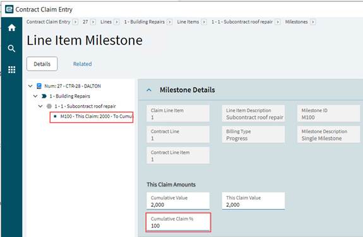Go to the Lines breadcrumb
Viewport: 363px width, 237px height.
[x=106, y=21]
